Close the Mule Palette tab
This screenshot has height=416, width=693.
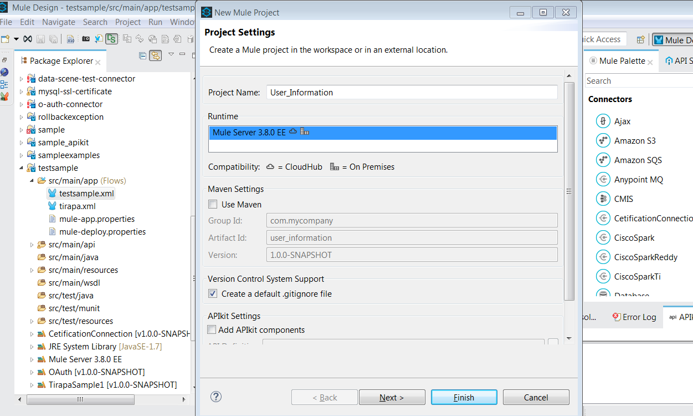pos(650,62)
